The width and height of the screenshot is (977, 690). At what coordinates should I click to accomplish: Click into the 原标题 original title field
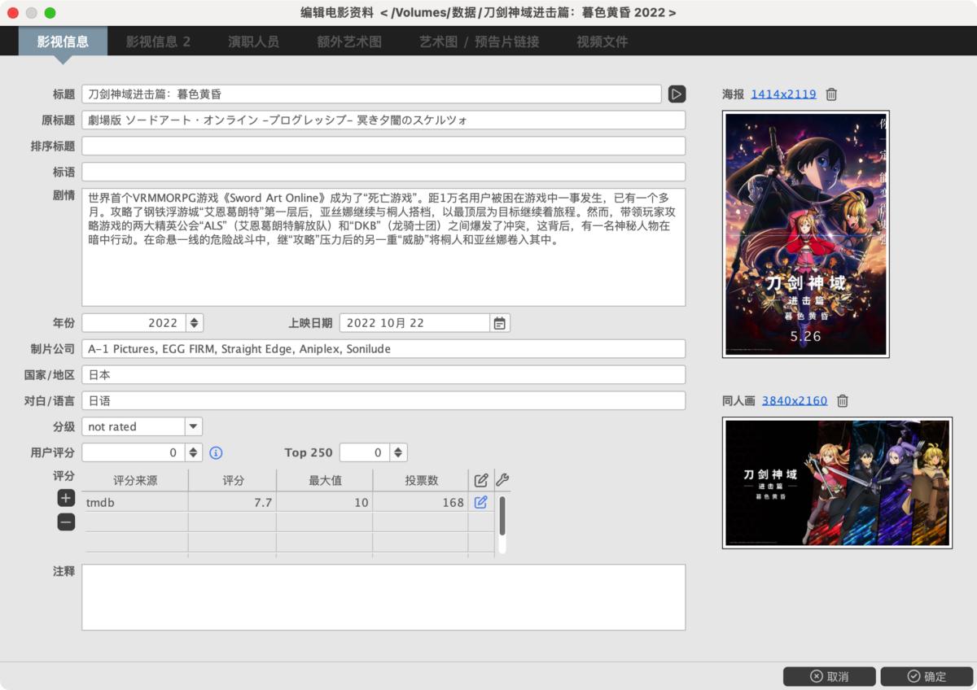[x=383, y=120]
